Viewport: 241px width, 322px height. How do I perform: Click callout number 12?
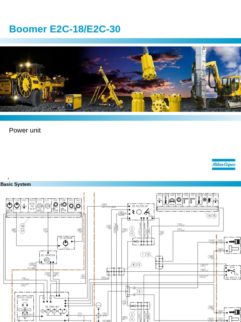[148, 254]
